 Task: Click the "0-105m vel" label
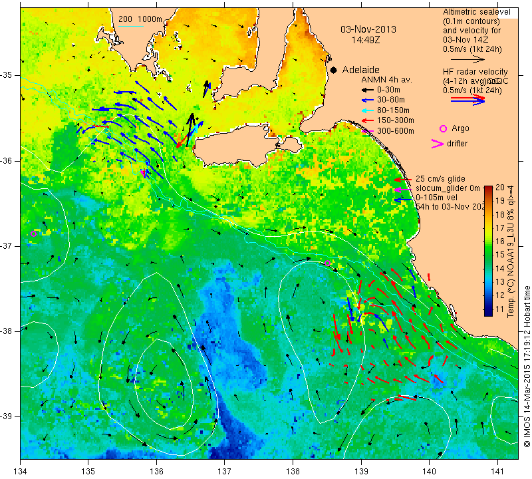(x=437, y=198)
